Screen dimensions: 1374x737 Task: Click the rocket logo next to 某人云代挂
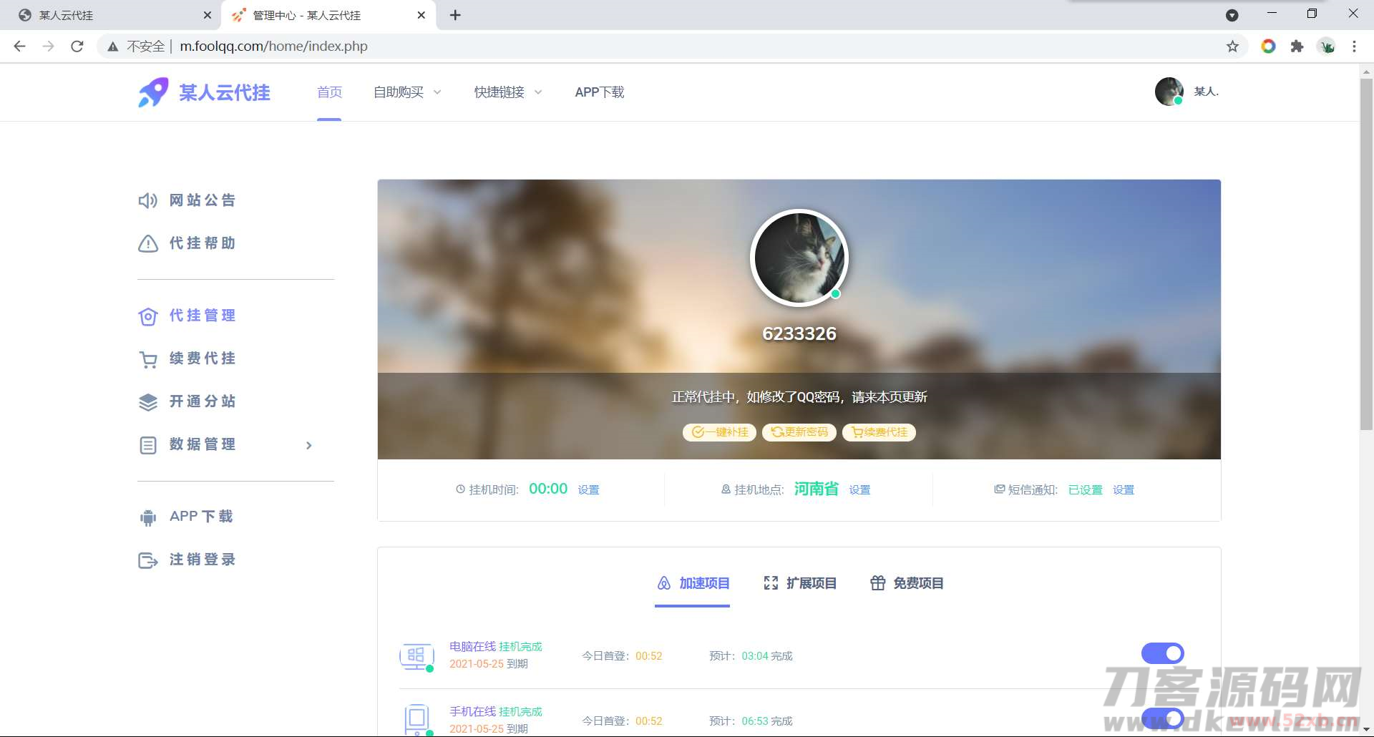pyautogui.click(x=152, y=92)
